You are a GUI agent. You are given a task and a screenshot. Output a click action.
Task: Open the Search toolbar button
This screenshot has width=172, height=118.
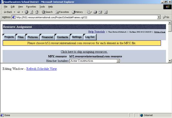47,12
